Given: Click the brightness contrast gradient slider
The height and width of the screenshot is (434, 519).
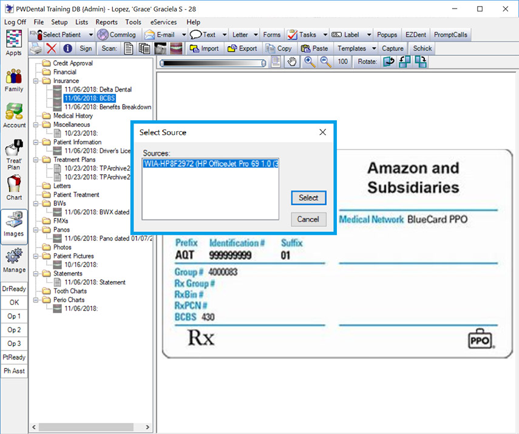Looking at the screenshot, I should tap(212, 63).
